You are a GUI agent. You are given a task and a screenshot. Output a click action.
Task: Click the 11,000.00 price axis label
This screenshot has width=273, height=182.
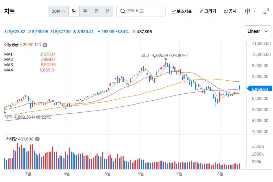coord(261,44)
